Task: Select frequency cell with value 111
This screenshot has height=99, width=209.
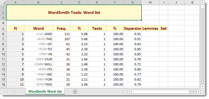Action: tap(61, 34)
